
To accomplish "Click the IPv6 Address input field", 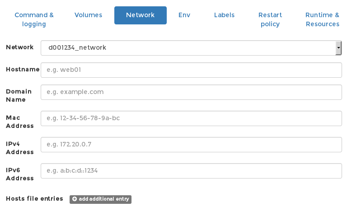I will pyautogui.click(x=191, y=171).
